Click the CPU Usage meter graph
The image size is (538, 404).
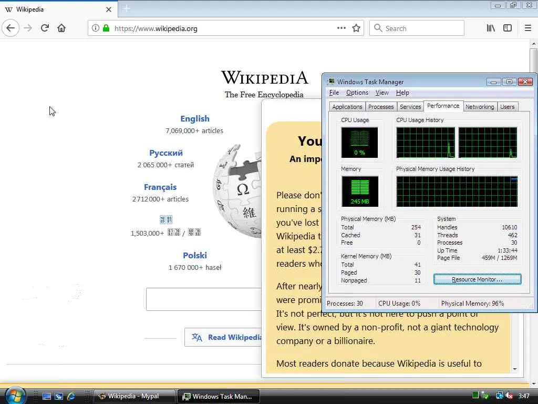pyautogui.click(x=359, y=143)
